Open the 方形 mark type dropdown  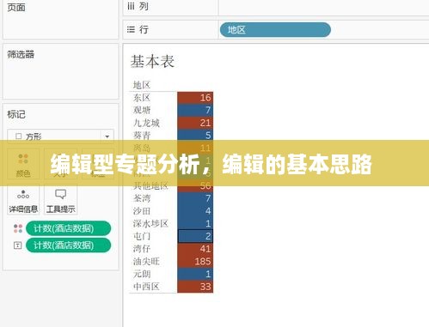coord(60,136)
